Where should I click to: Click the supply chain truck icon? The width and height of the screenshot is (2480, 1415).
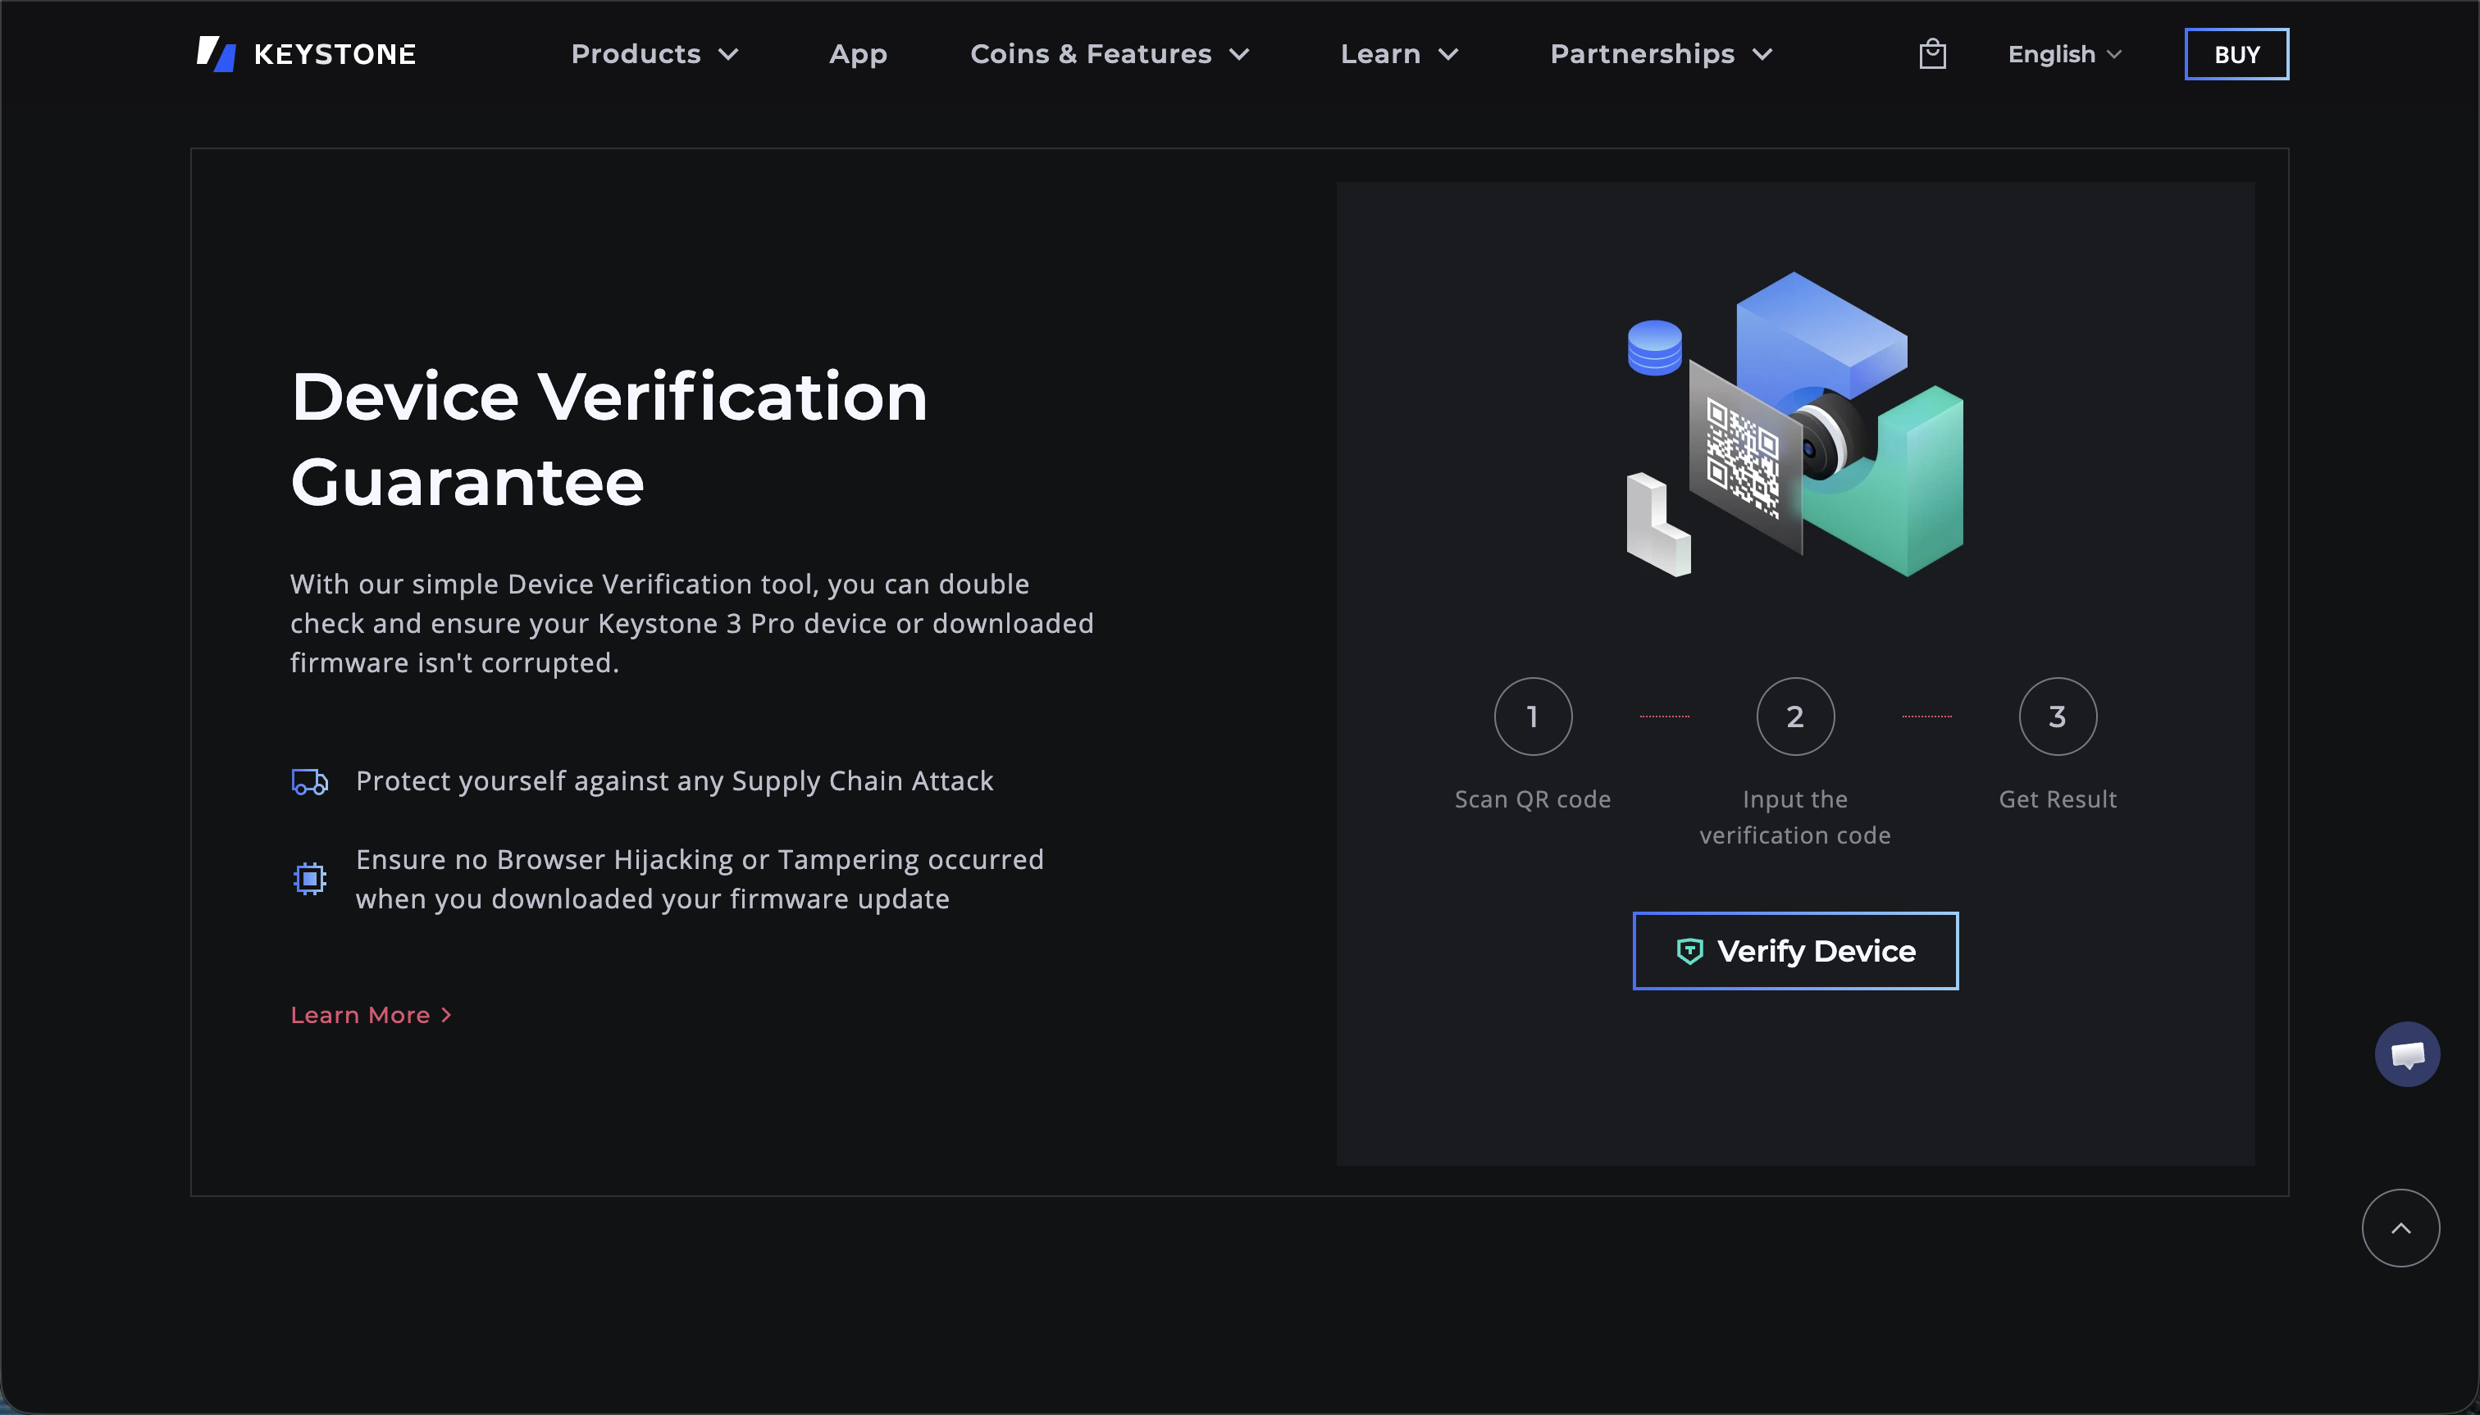point(310,781)
